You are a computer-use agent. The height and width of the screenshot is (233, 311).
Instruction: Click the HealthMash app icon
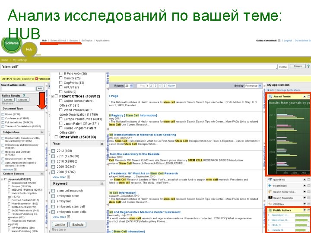point(270,186)
